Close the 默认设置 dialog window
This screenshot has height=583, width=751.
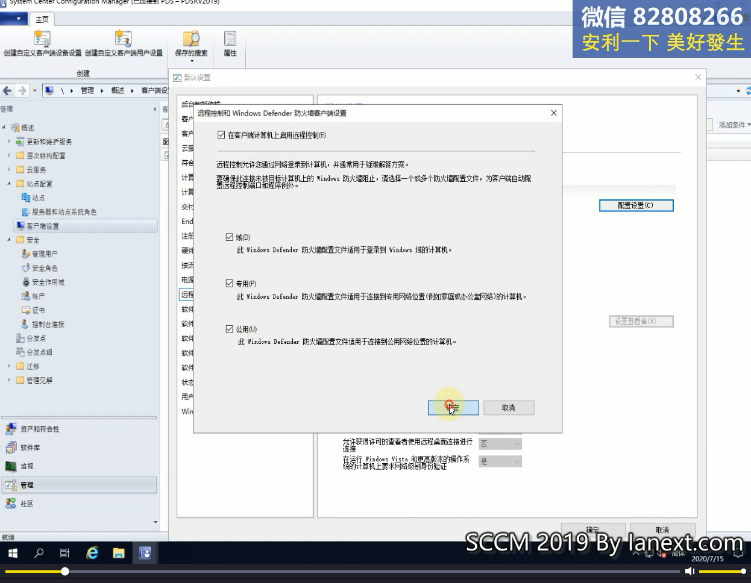(x=698, y=77)
